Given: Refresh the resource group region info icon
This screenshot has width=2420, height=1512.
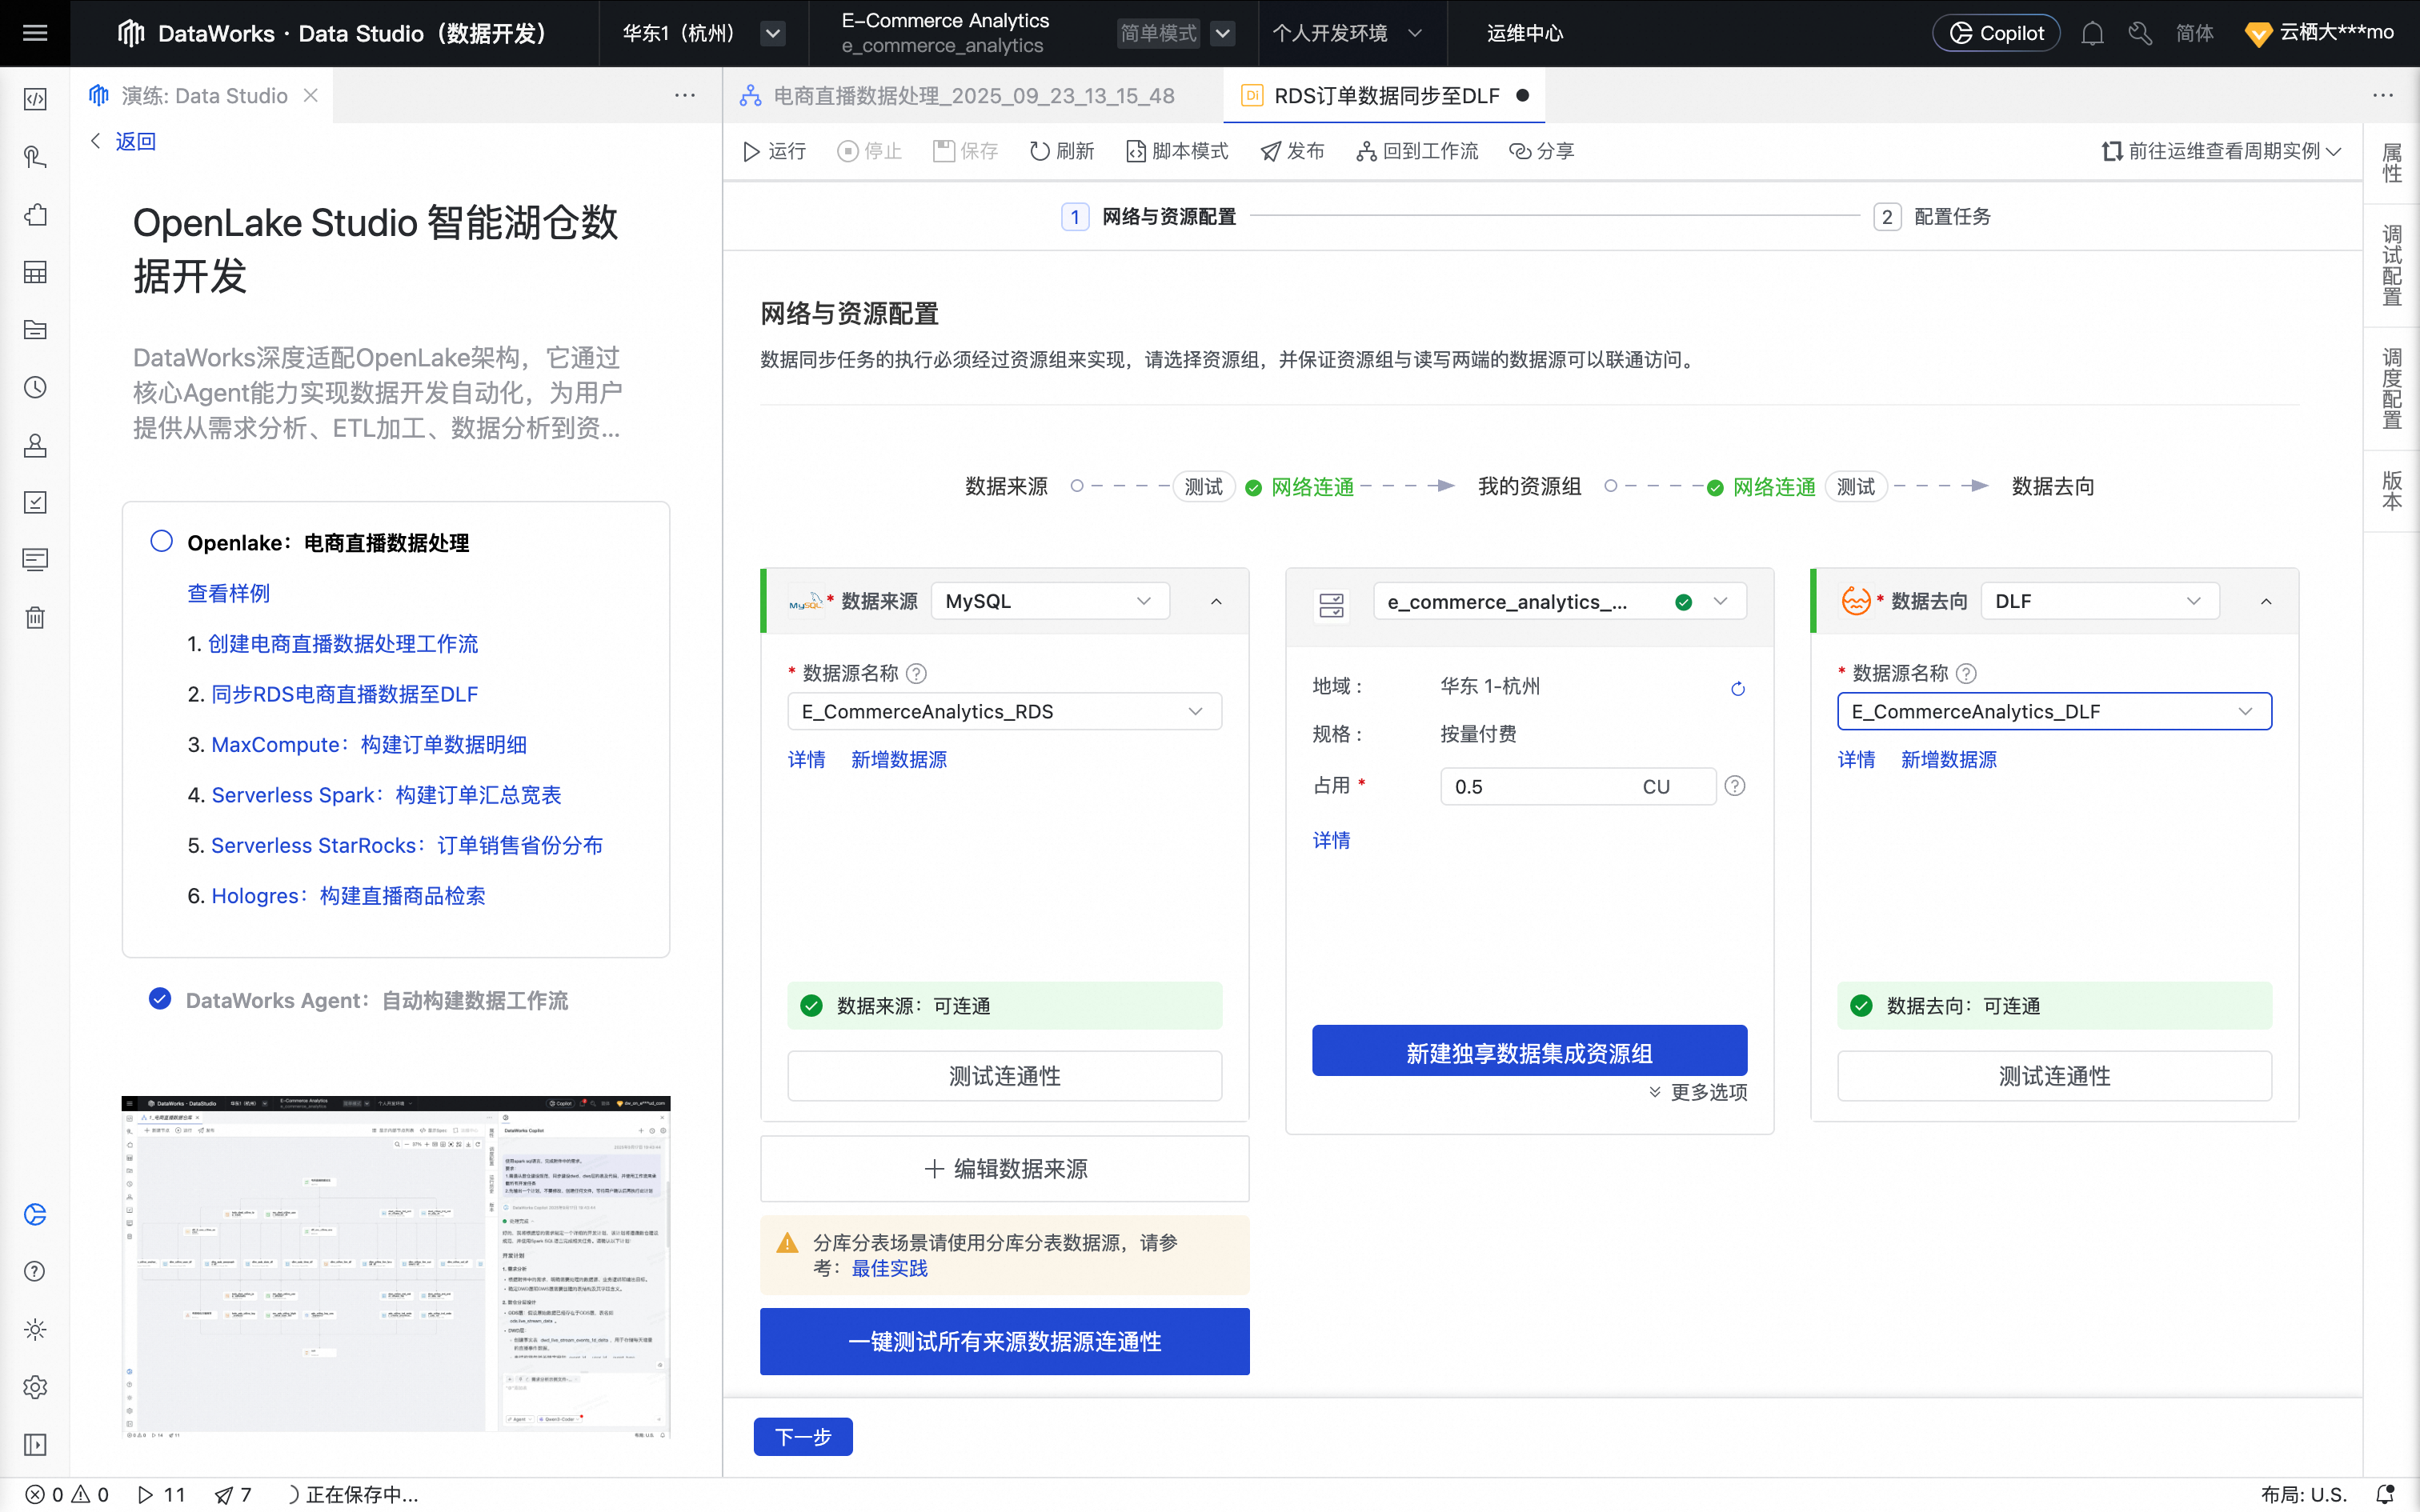Looking at the screenshot, I should point(1738,688).
